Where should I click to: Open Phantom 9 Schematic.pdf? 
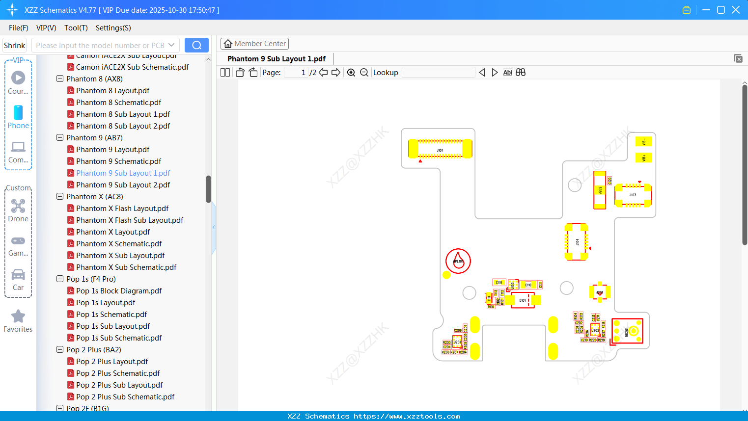pos(119,161)
